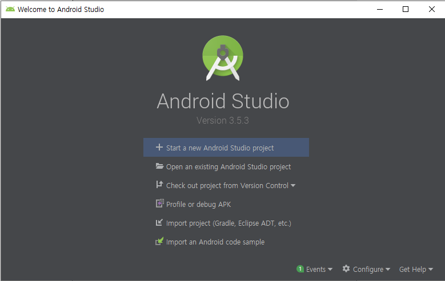Minimize the Welcome window
The height and width of the screenshot is (281, 445).
[x=380, y=9]
